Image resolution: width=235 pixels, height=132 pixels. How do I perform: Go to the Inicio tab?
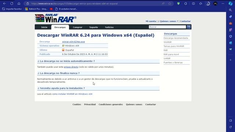[x=44, y=27]
